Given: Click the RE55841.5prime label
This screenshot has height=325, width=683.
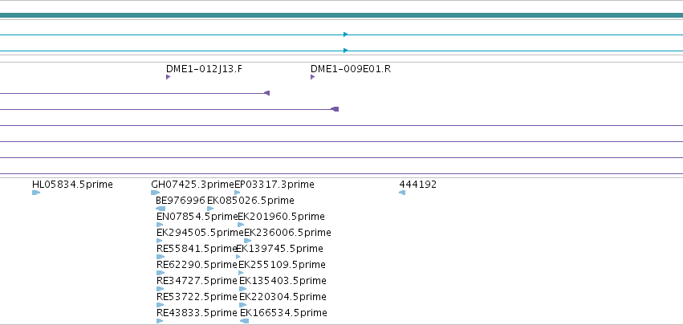Looking at the screenshot, I should pyautogui.click(x=197, y=249).
